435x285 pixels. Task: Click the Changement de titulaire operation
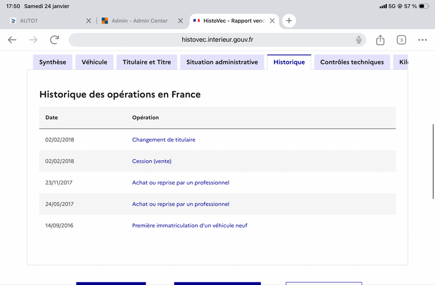(x=164, y=140)
